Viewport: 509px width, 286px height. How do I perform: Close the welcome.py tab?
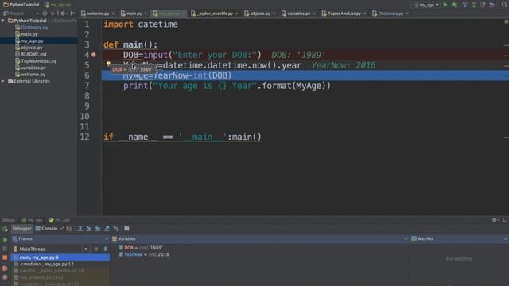click(x=113, y=14)
